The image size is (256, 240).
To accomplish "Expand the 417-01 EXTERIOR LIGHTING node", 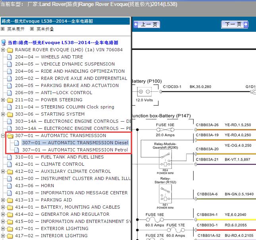I will [x=3, y=228].
